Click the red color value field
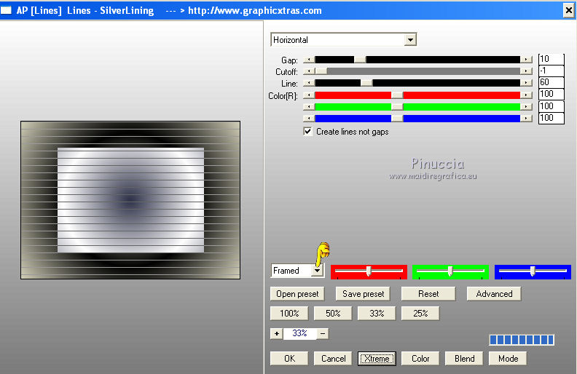This screenshot has height=374, width=577. [551, 94]
